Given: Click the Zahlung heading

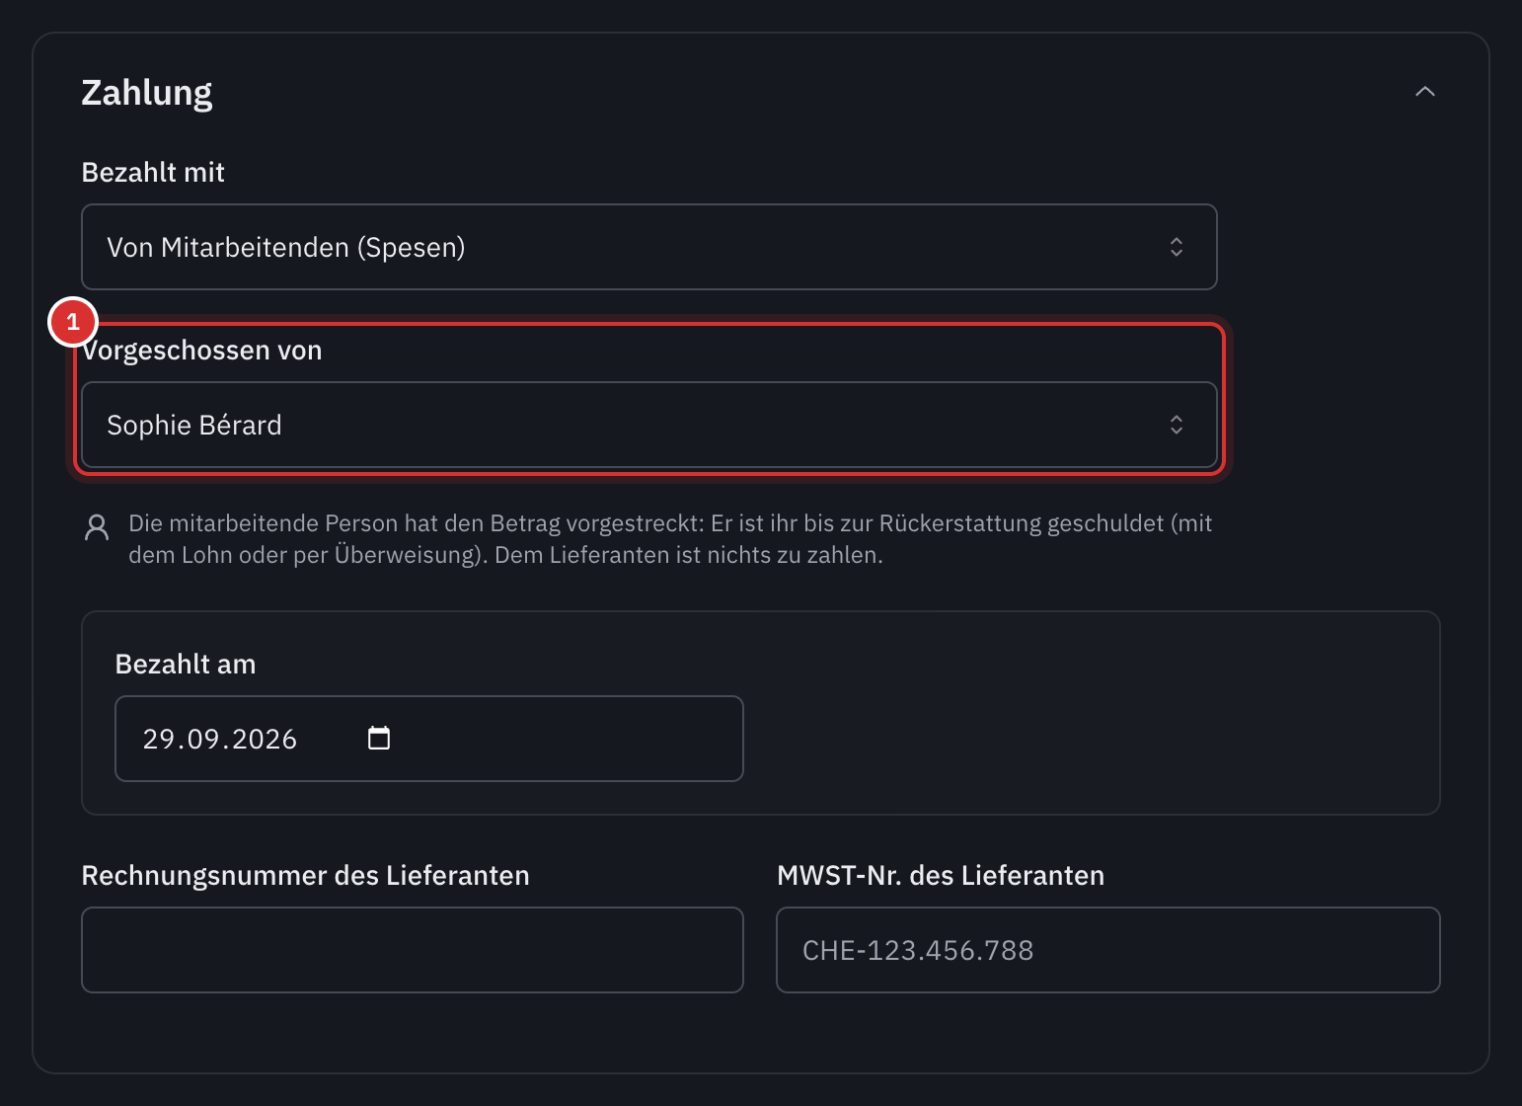Looking at the screenshot, I should click(147, 93).
